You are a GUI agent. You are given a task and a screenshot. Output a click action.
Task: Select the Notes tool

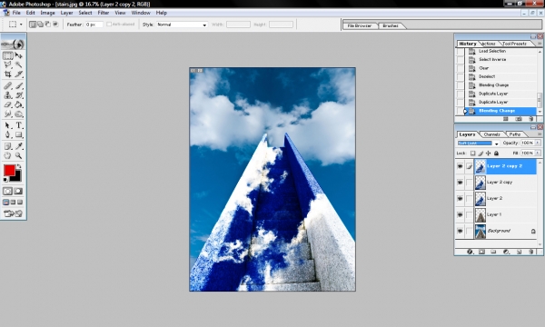coord(7,146)
